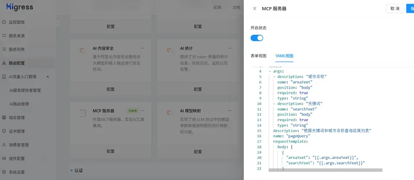Open 配置 under the MCP 服务器 card
This screenshot has width=414, height=180.
coord(111,151)
